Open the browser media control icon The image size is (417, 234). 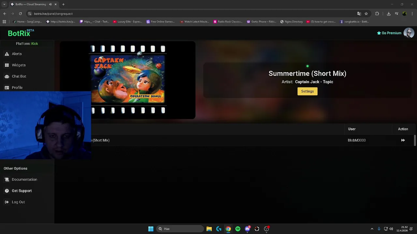pyautogui.click(x=396, y=14)
